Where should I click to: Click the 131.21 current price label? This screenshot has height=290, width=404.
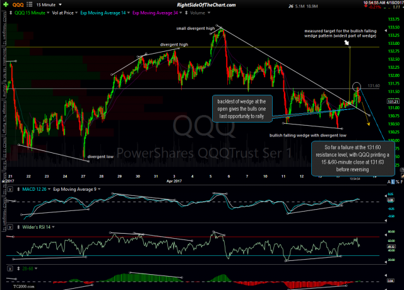(x=393, y=101)
